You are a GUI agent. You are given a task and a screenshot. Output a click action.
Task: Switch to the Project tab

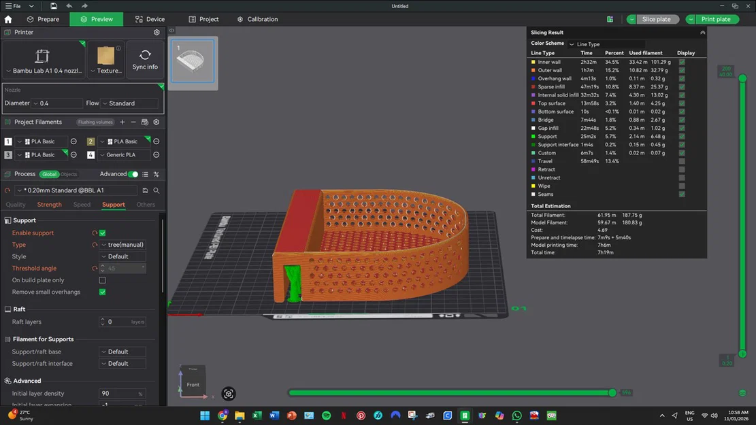[203, 19]
